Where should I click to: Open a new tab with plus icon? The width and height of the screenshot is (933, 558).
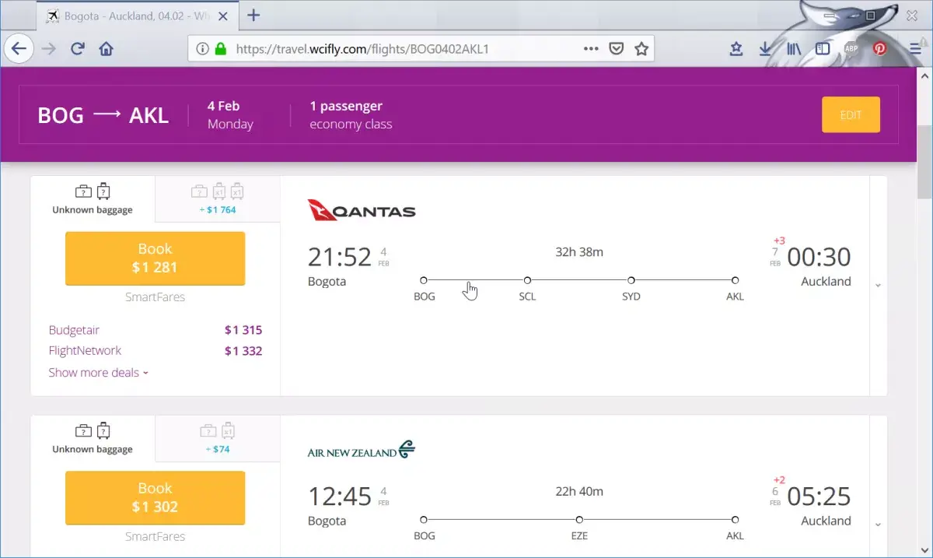tap(253, 16)
